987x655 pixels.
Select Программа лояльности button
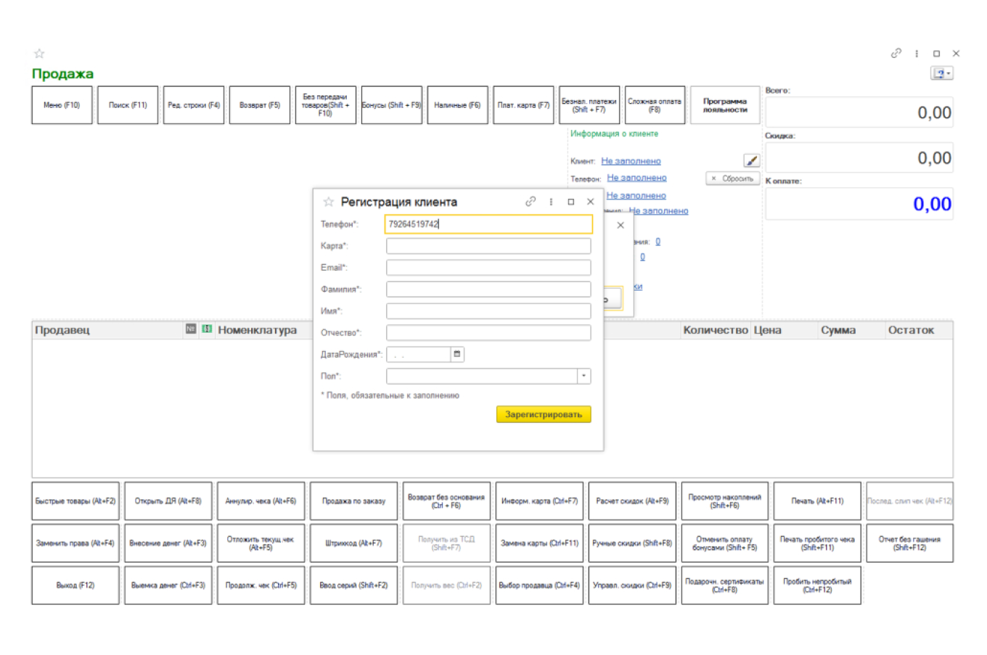724,105
